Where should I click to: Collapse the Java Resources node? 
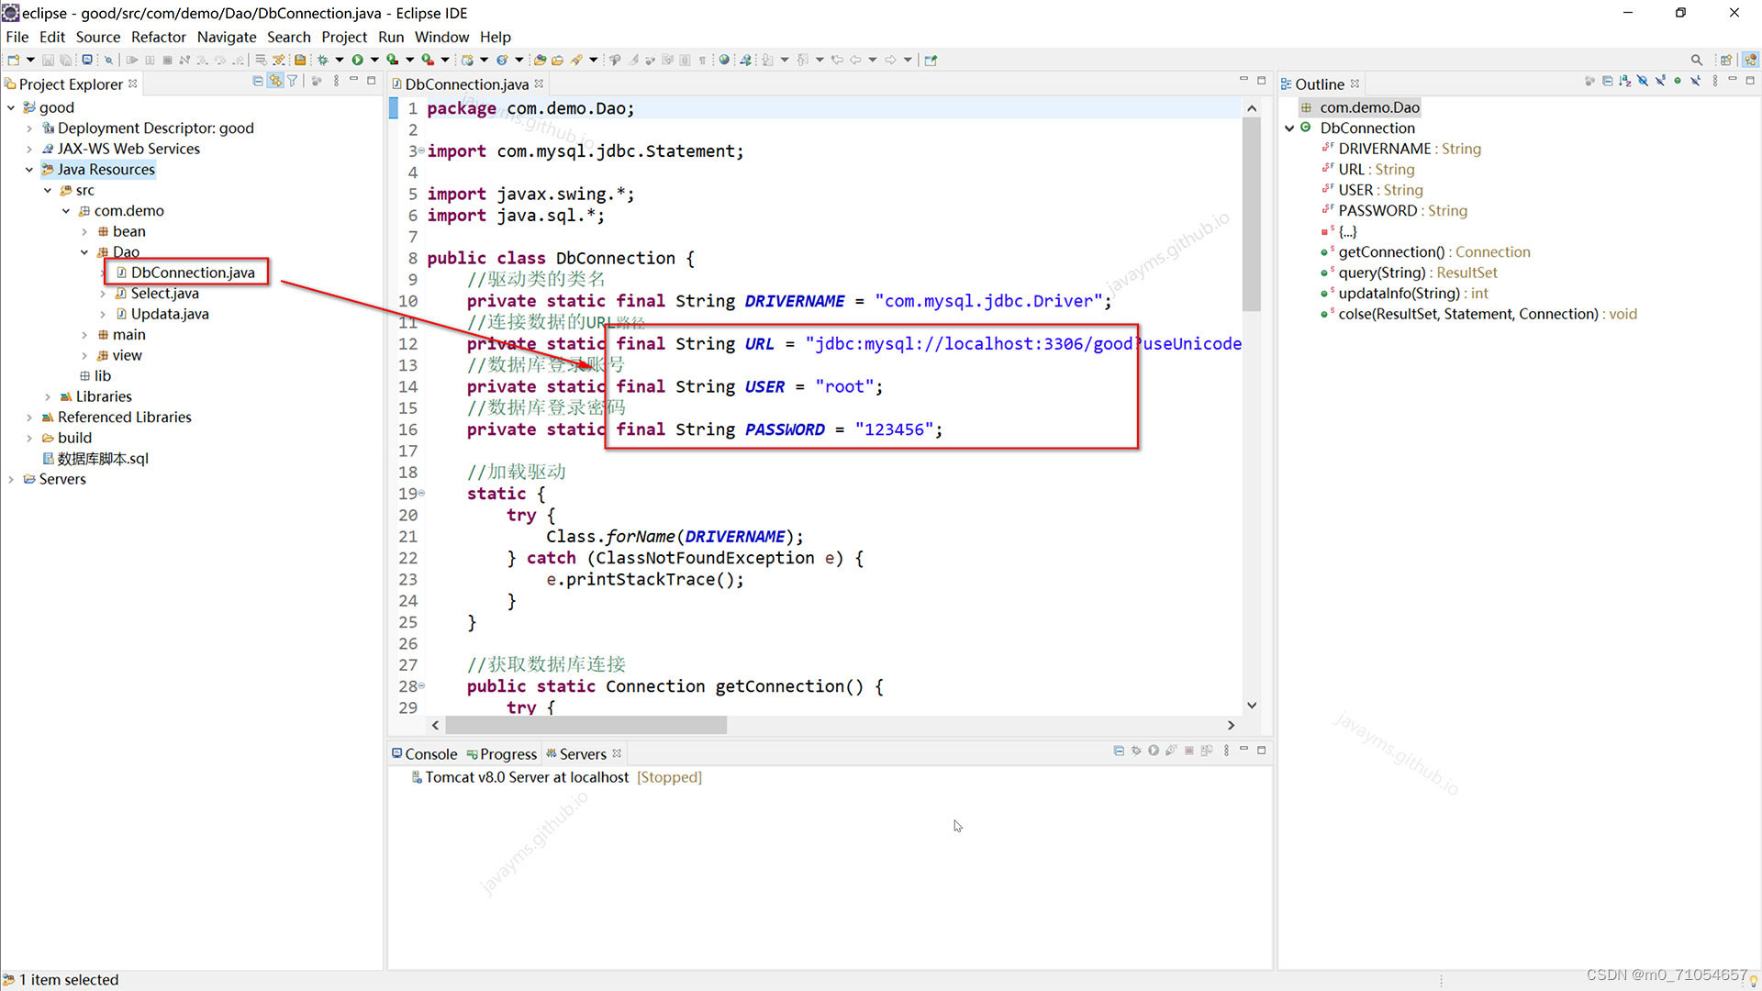click(x=29, y=170)
